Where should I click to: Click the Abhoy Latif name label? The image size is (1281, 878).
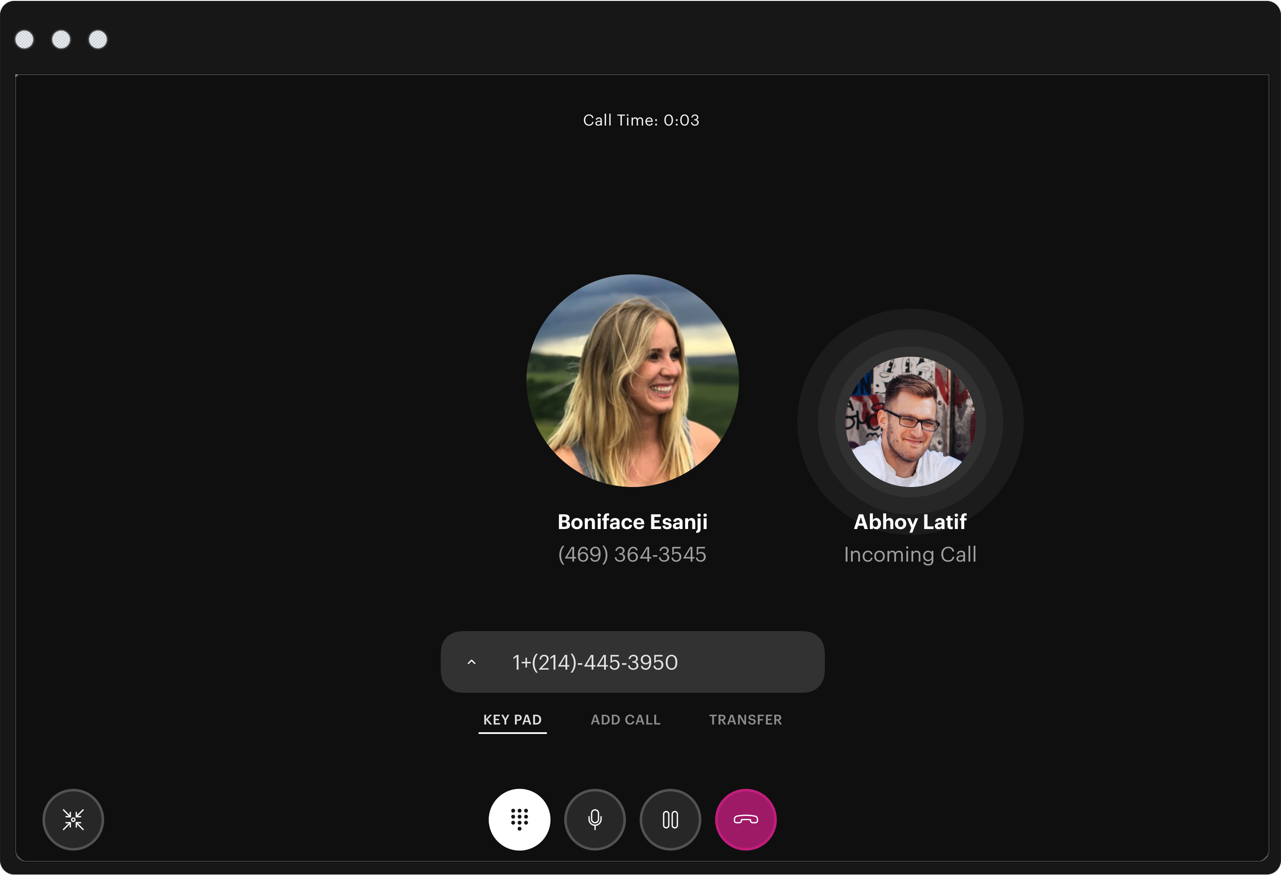click(910, 522)
